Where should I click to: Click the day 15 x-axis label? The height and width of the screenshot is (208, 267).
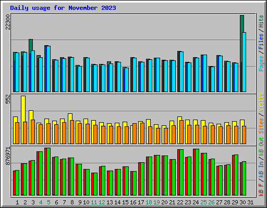coord(125,202)
